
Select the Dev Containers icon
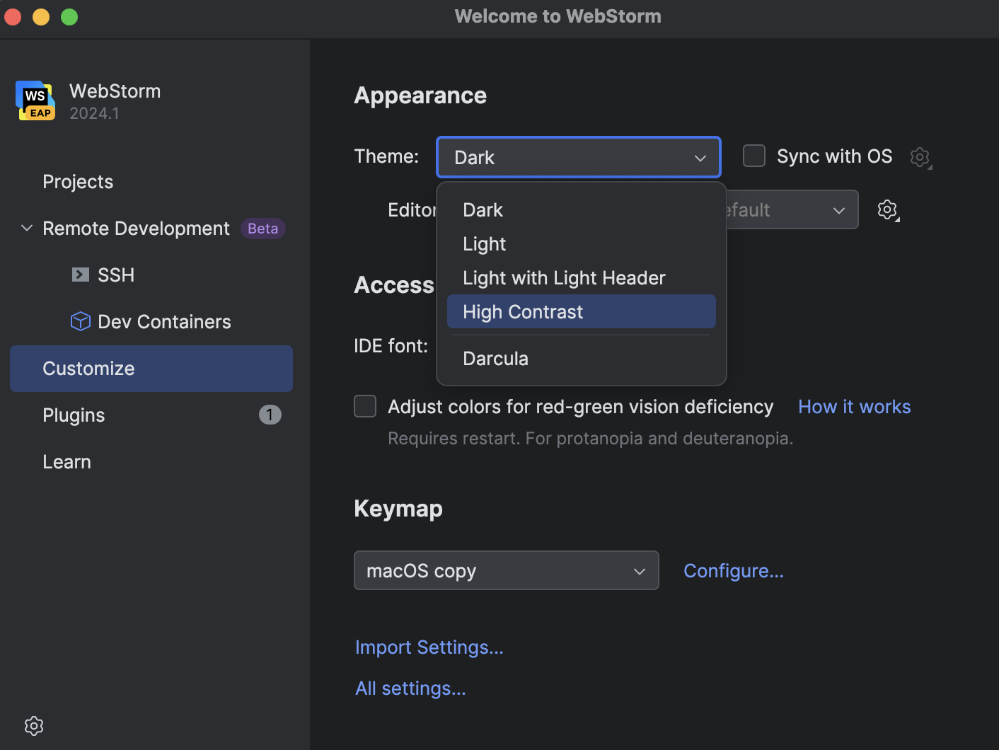click(81, 321)
